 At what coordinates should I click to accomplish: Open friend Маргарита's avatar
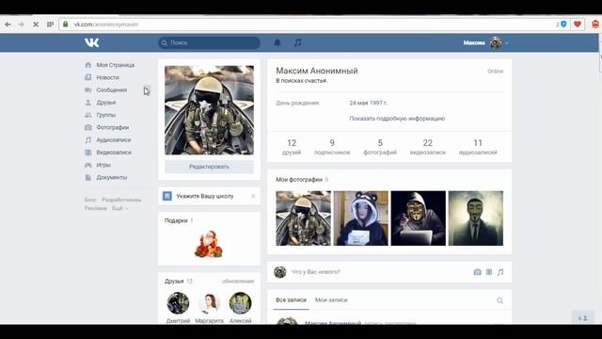(209, 303)
